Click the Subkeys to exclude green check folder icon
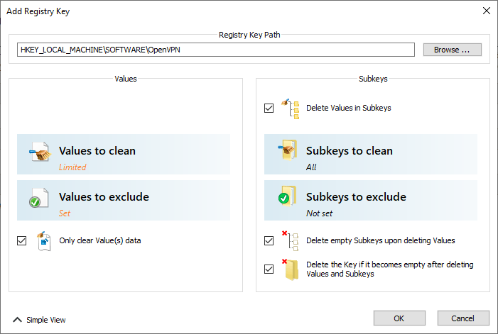 click(x=288, y=196)
